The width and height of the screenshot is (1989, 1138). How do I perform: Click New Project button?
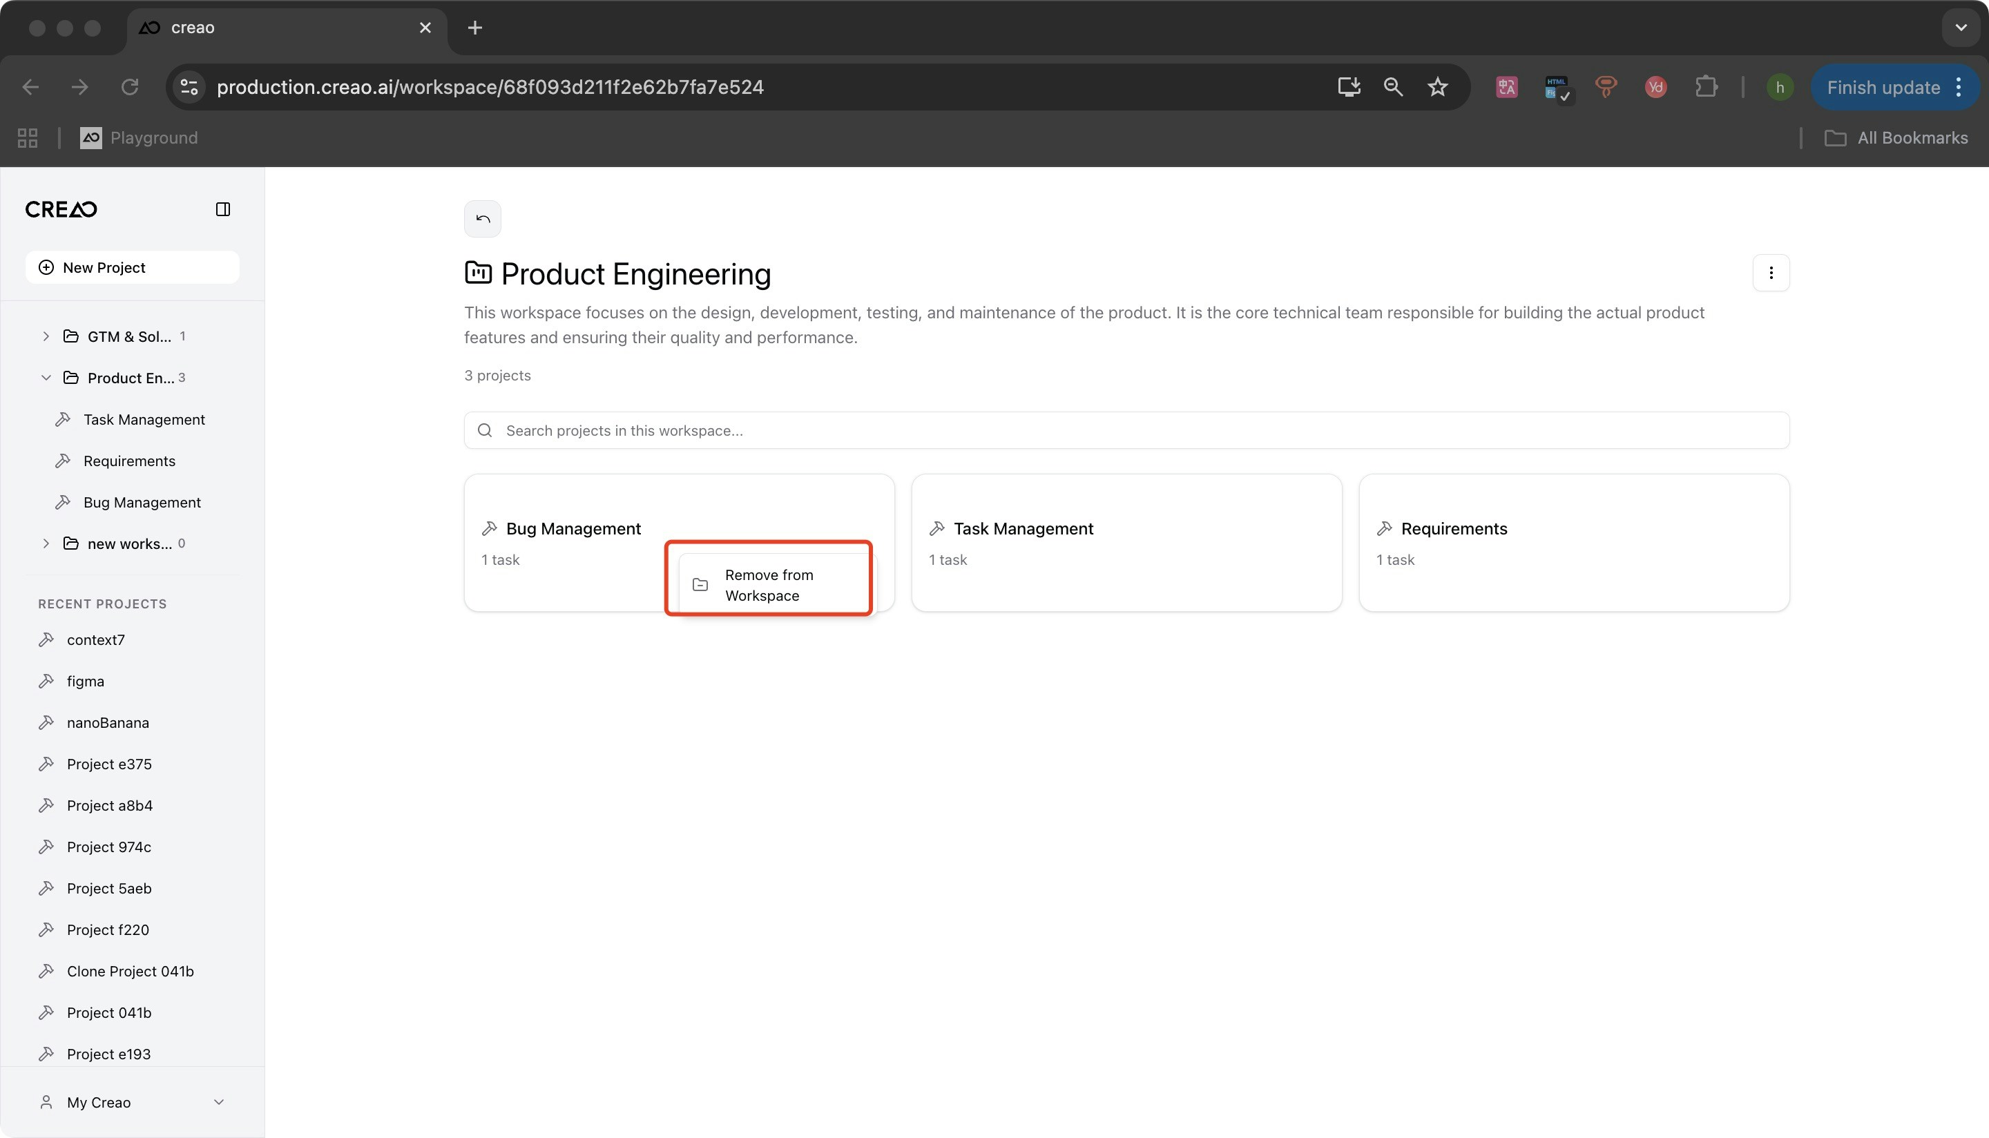click(x=132, y=267)
